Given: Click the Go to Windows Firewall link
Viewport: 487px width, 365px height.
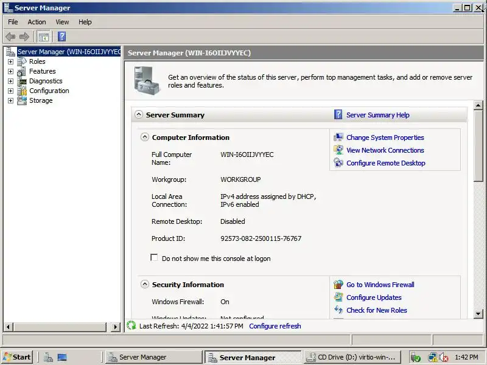Looking at the screenshot, I should [380, 285].
